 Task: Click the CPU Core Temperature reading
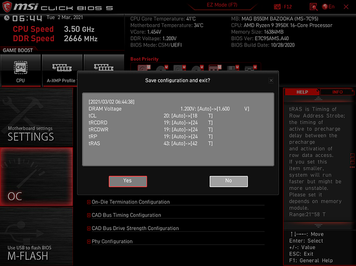(163, 19)
